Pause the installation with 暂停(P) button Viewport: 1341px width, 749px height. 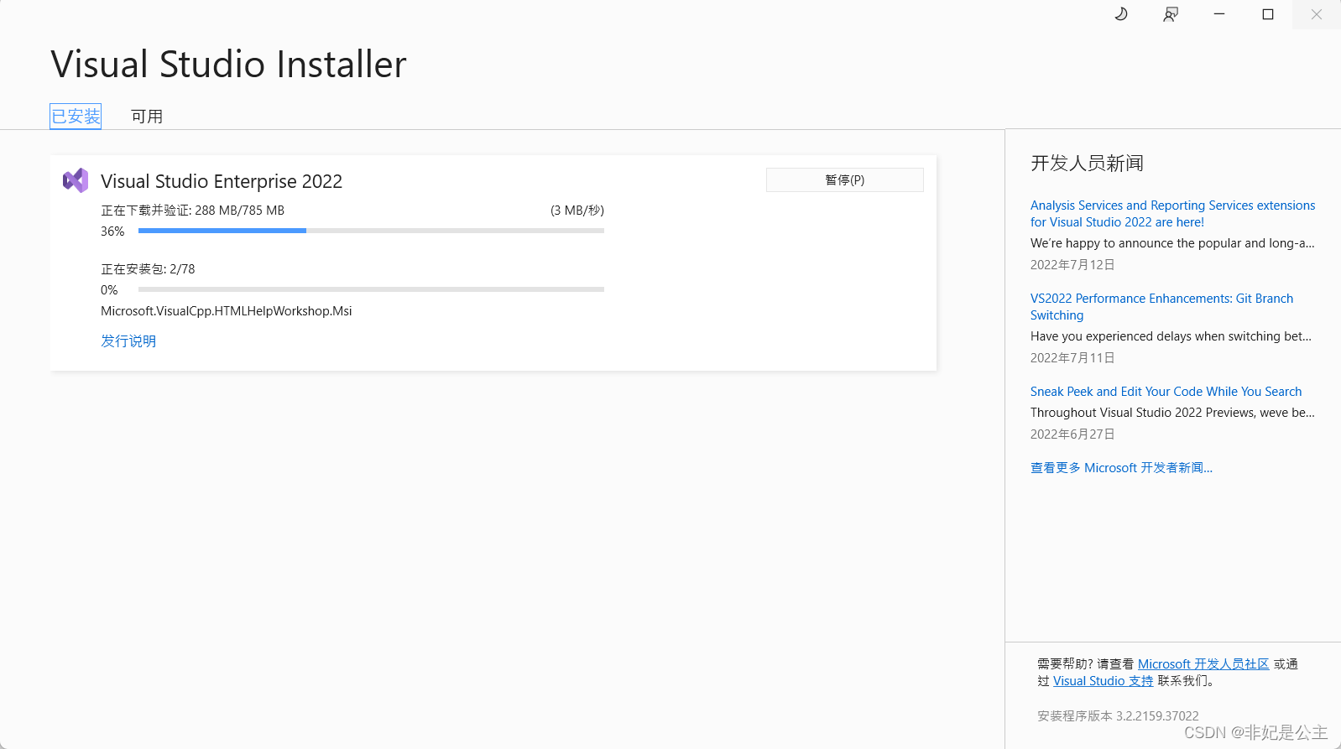[x=845, y=179]
